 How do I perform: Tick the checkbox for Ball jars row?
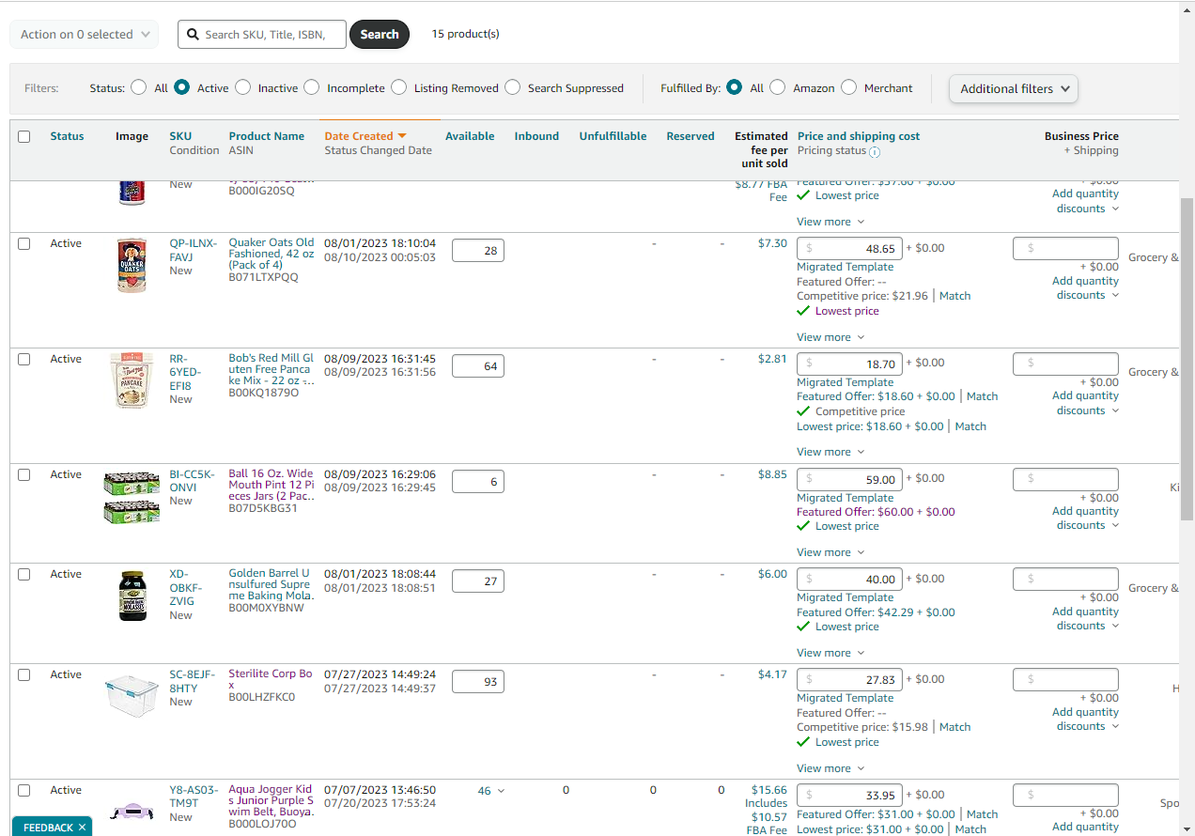tap(24, 474)
